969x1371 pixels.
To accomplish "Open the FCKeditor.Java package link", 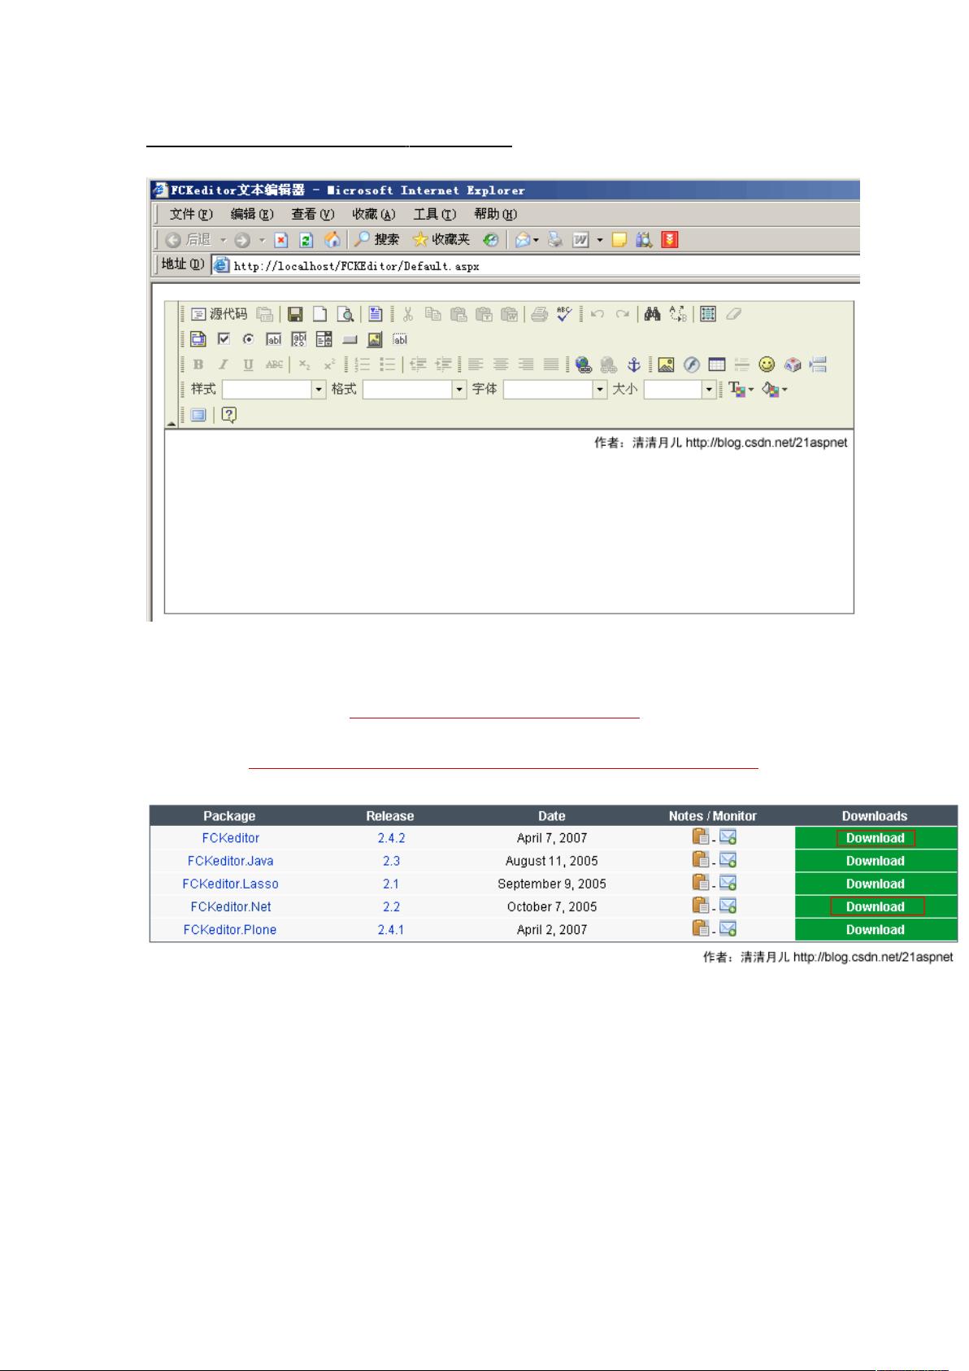I will point(230,861).
